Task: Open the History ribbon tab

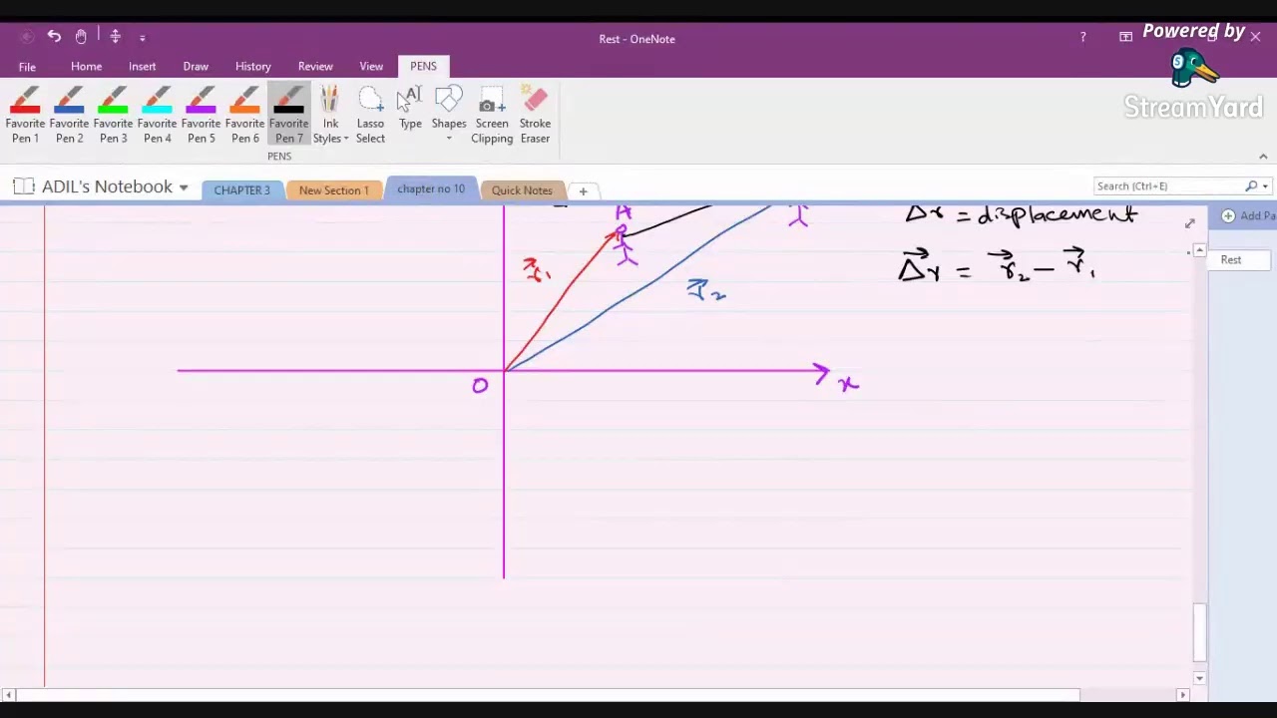Action: pos(253,66)
